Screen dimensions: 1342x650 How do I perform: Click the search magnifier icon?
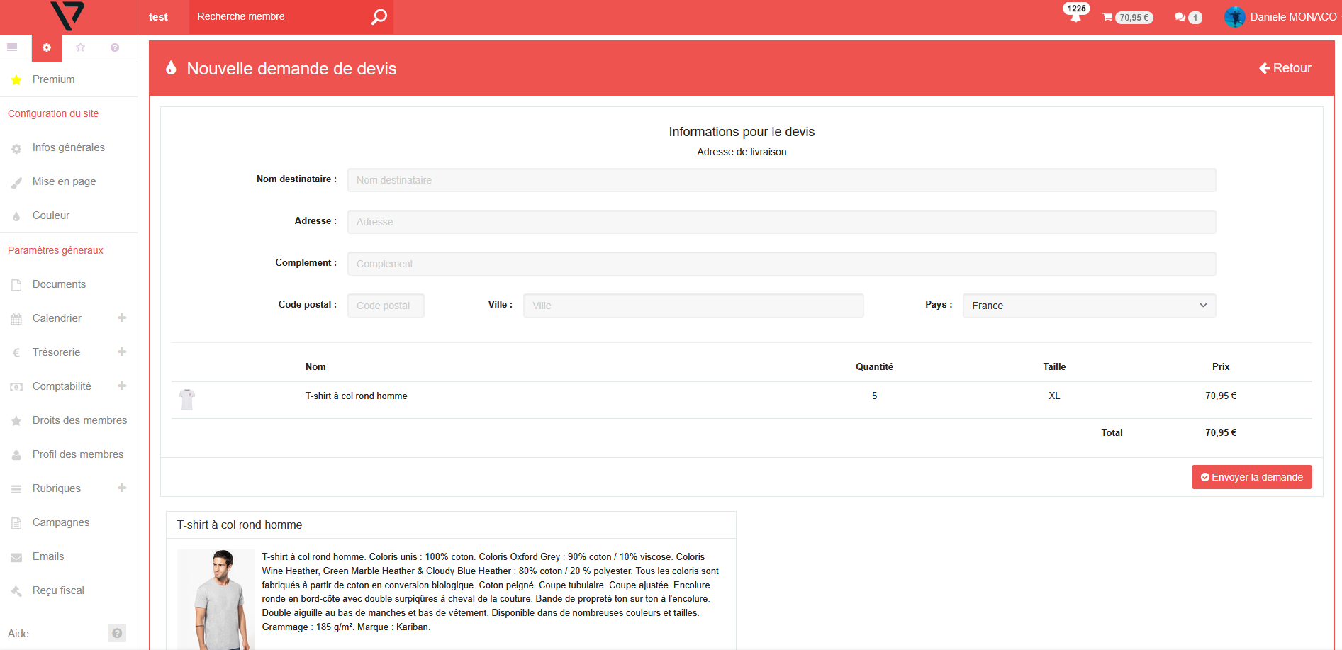pyautogui.click(x=379, y=16)
